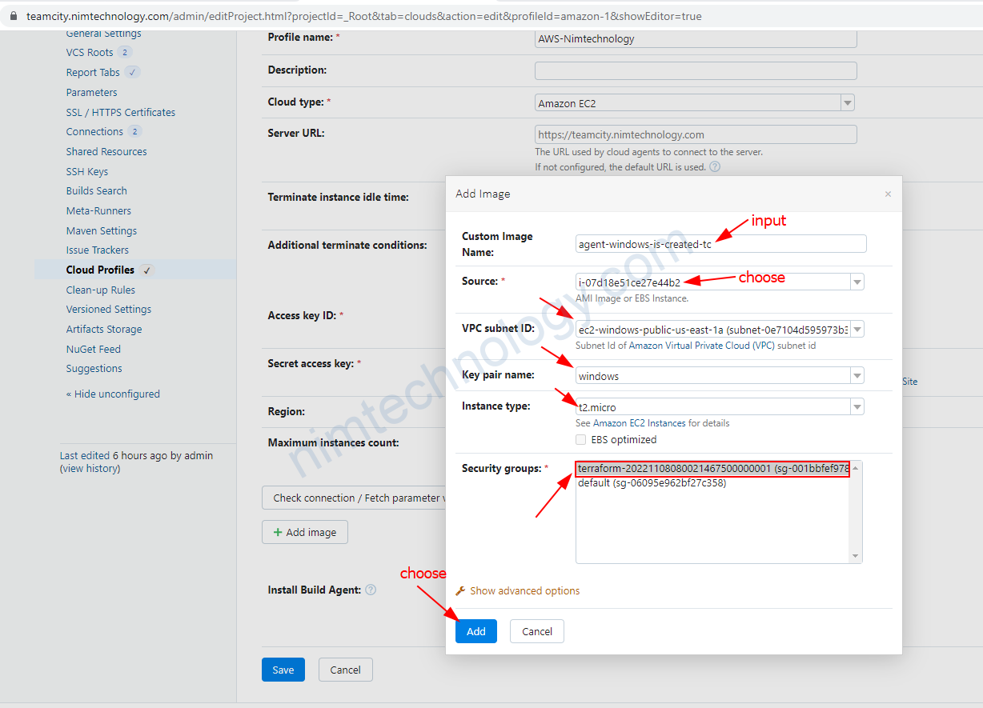Open the Key pair name dropdown

[x=857, y=376]
